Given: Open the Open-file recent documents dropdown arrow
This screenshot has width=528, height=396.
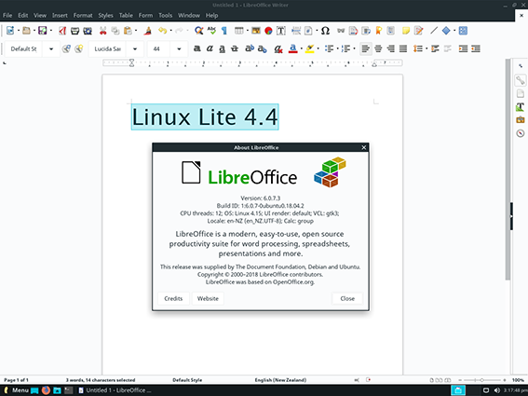Looking at the screenshot, I should pos(34,31).
